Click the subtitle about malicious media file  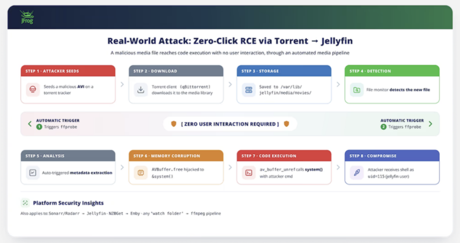pos(230,53)
